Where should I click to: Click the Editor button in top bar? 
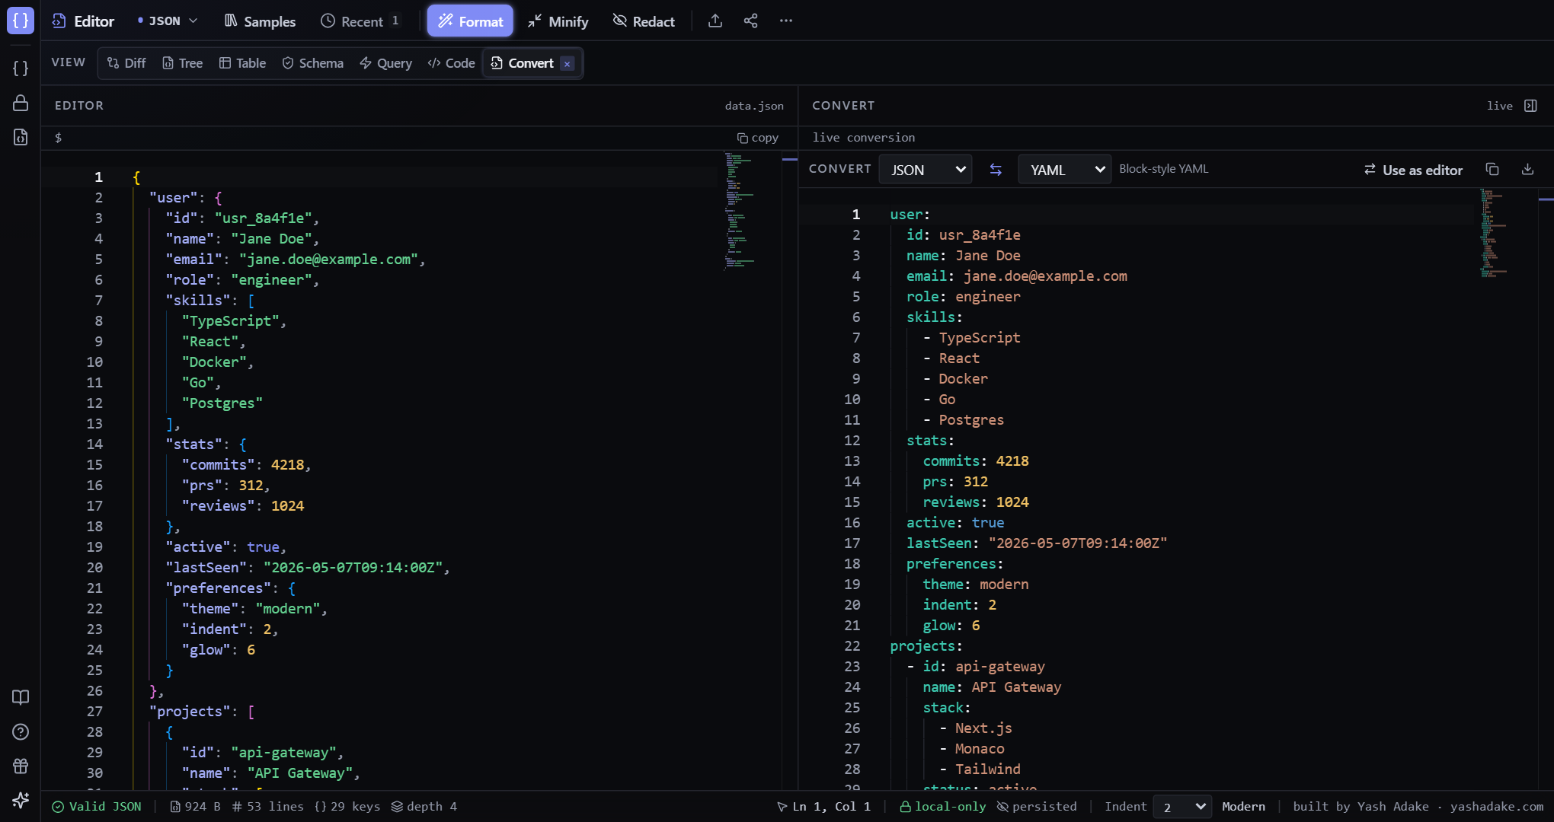83,21
